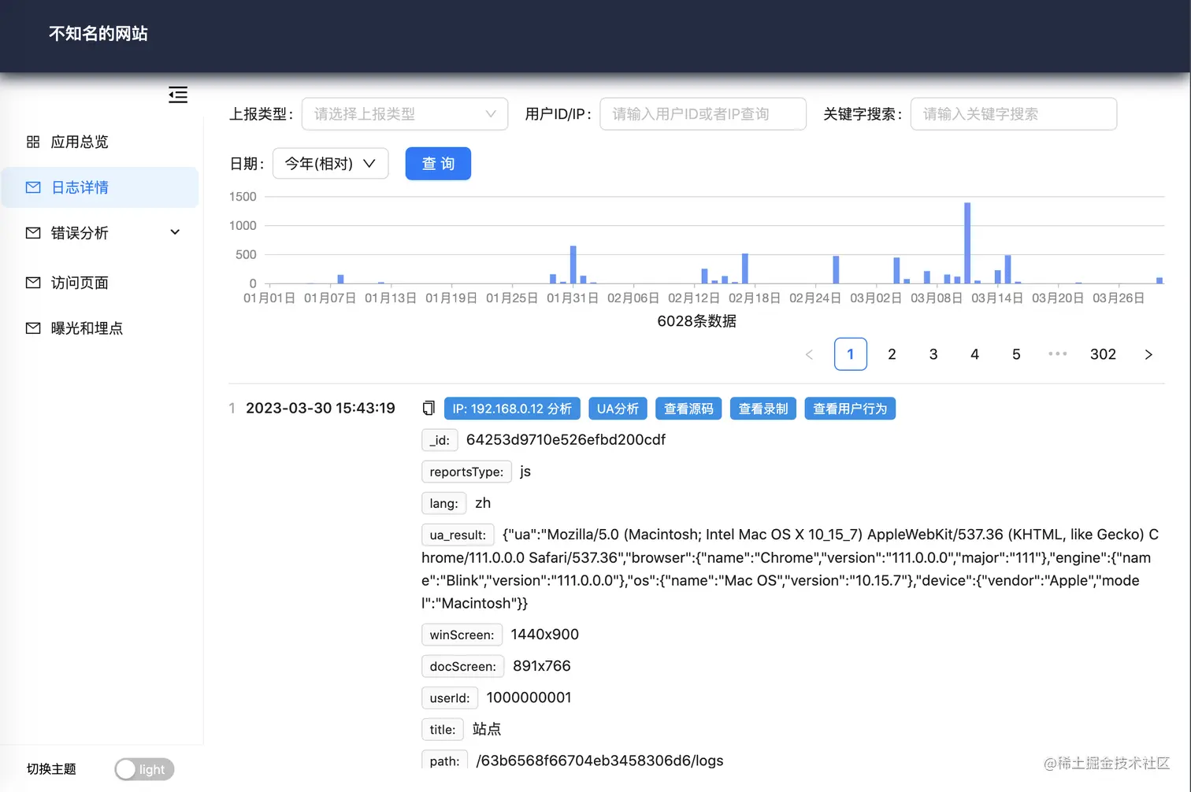Click the 6028条数据 count label
Image resolution: width=1191 pixels, height=792 pixels.
[x=697, y=320]
